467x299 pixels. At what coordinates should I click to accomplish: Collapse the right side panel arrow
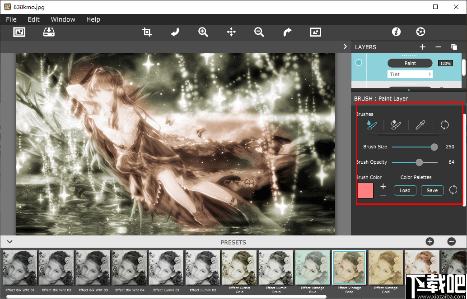(345, 46)
